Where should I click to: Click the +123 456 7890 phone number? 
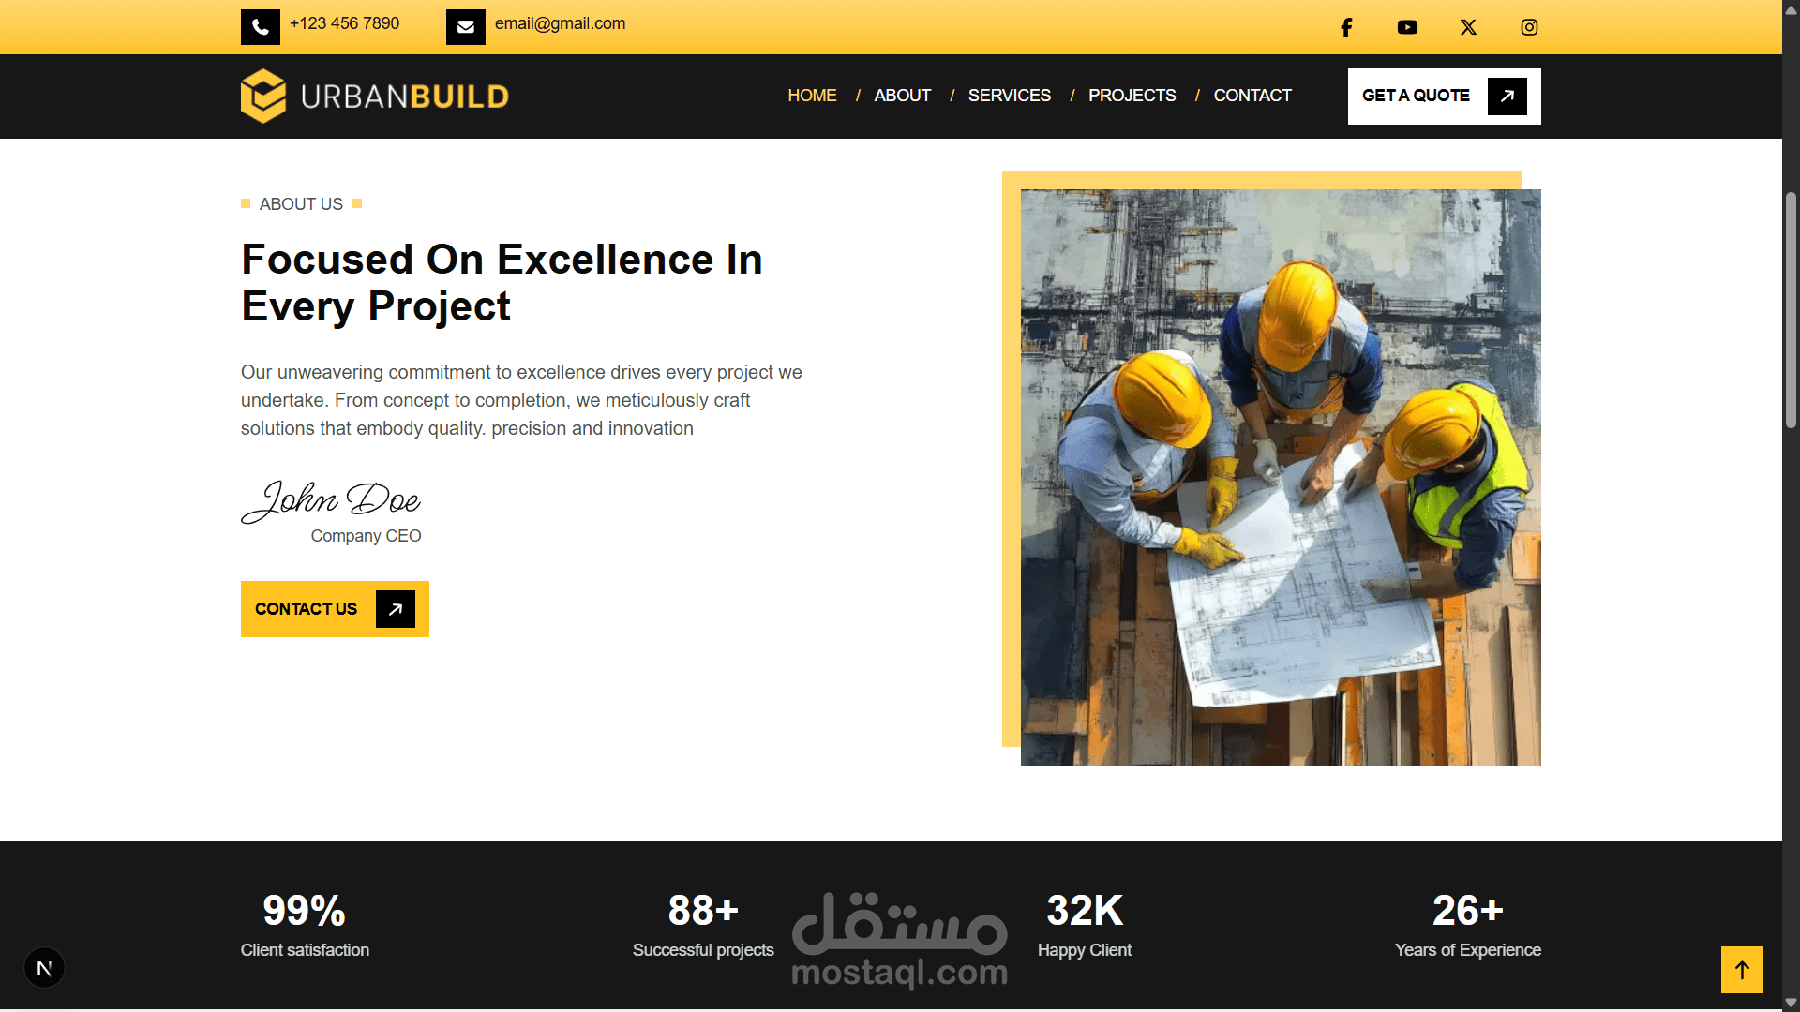point(344,23)
